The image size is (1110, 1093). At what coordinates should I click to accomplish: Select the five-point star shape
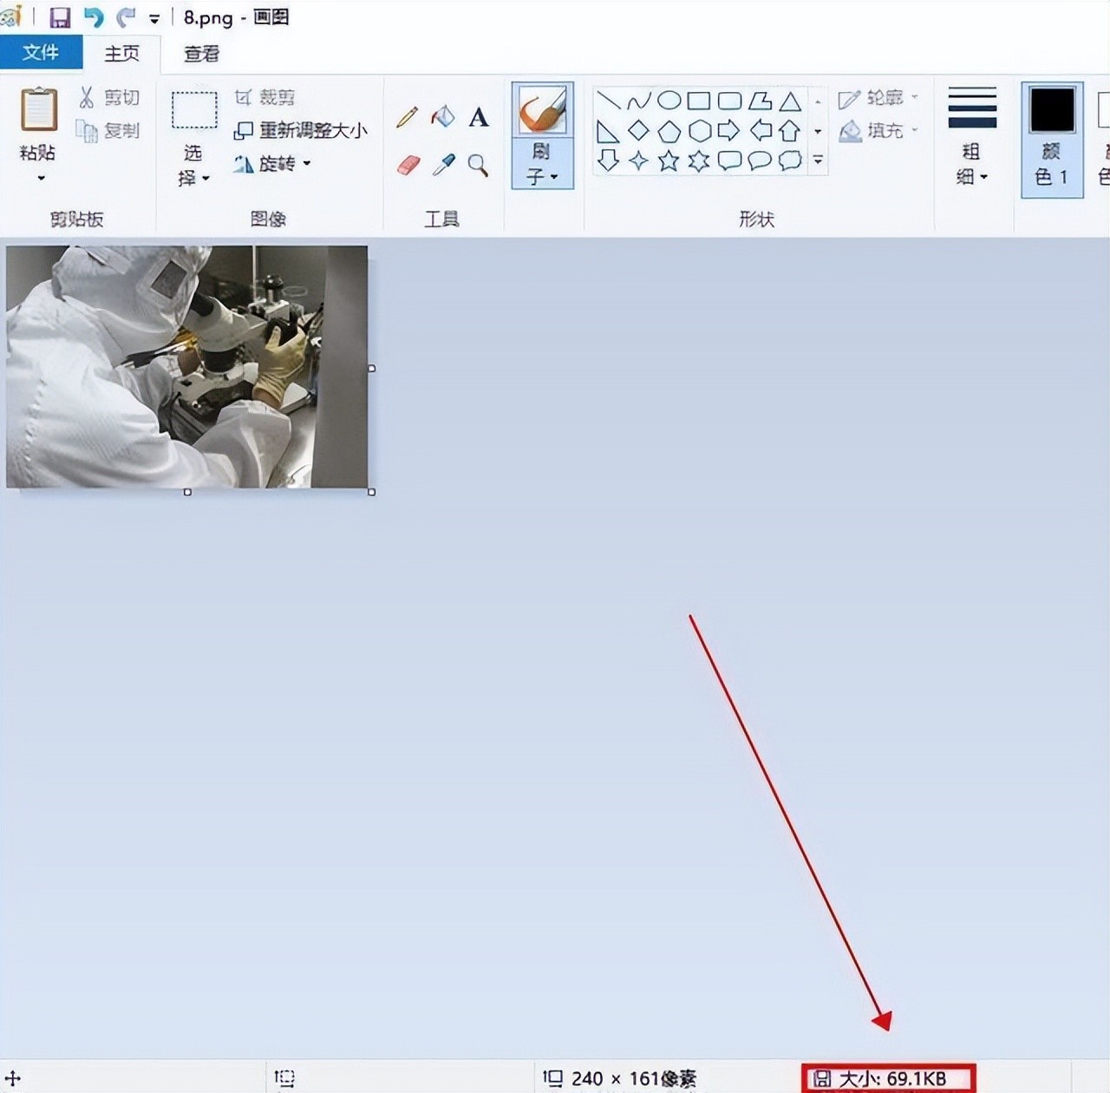(x=669, y=160)
